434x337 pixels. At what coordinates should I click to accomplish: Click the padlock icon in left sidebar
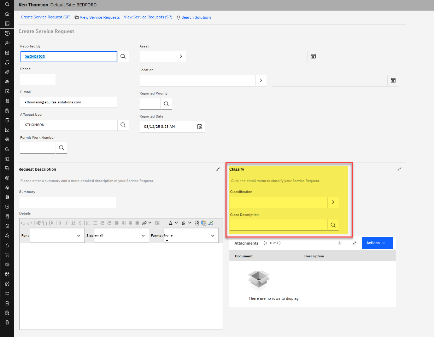[x=7, y=245]
